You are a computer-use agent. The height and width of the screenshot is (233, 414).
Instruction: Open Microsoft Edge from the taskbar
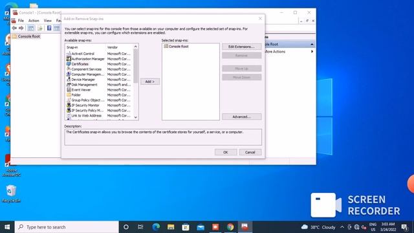click(x=156, y=227)
